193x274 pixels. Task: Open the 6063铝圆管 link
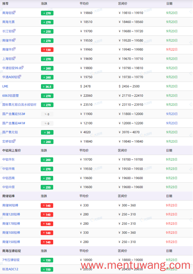(10, 95)
